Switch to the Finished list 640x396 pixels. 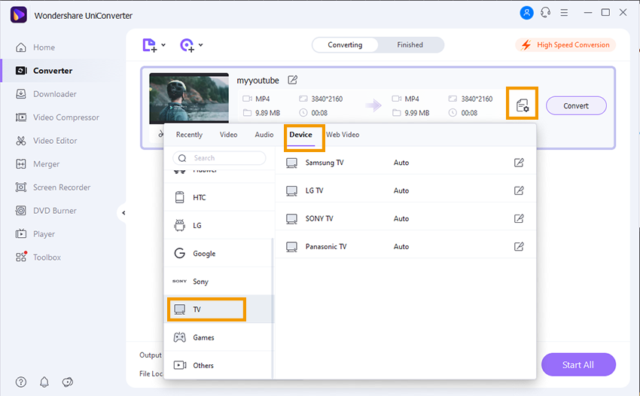coord(410,45)
